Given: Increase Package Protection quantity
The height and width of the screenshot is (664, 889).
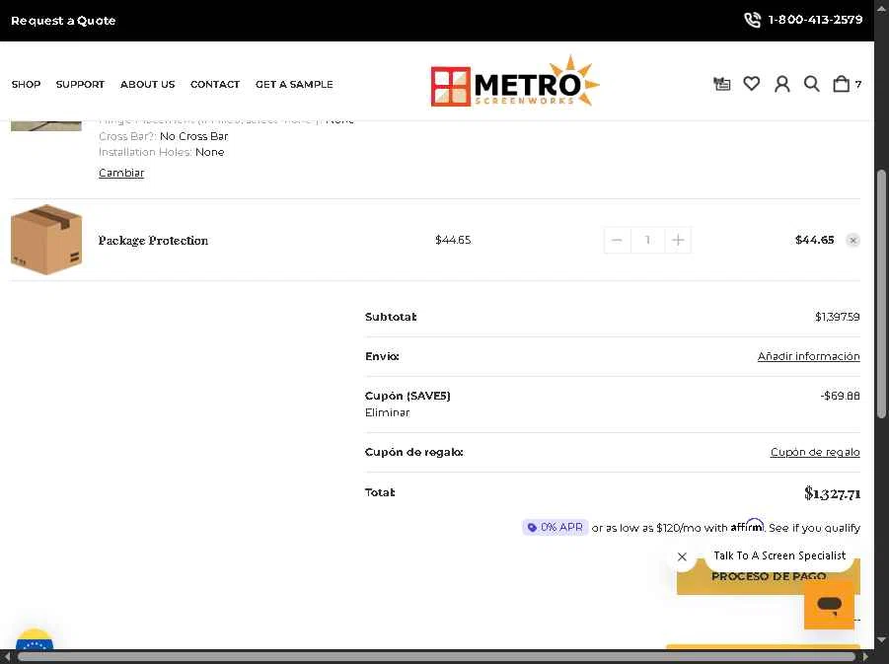Looking at the screenshot, I should 678,240.
